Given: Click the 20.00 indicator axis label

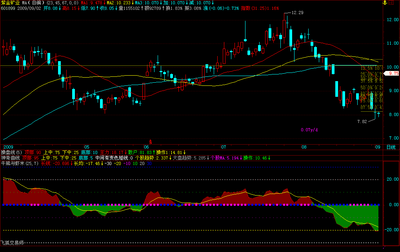Looking at the screenshot, I should [x=393, y=179].
